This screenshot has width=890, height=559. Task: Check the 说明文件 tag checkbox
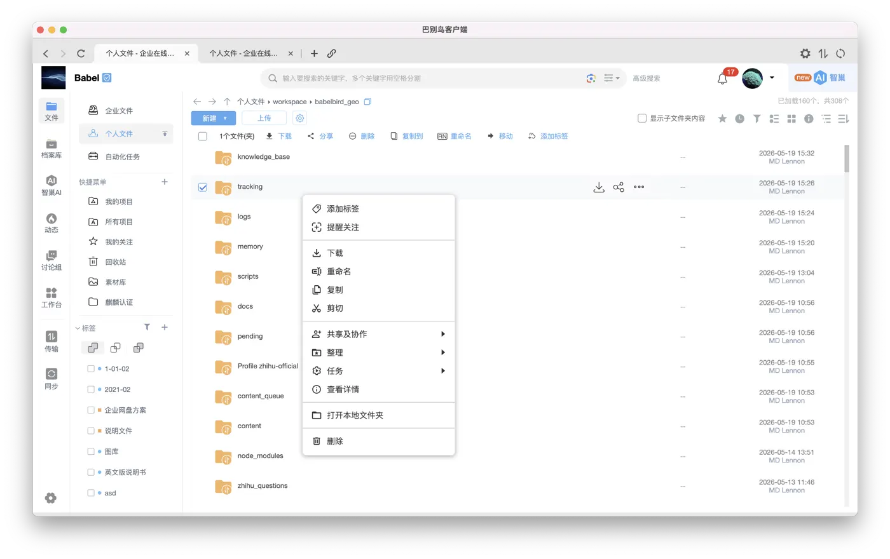[91, 431]
